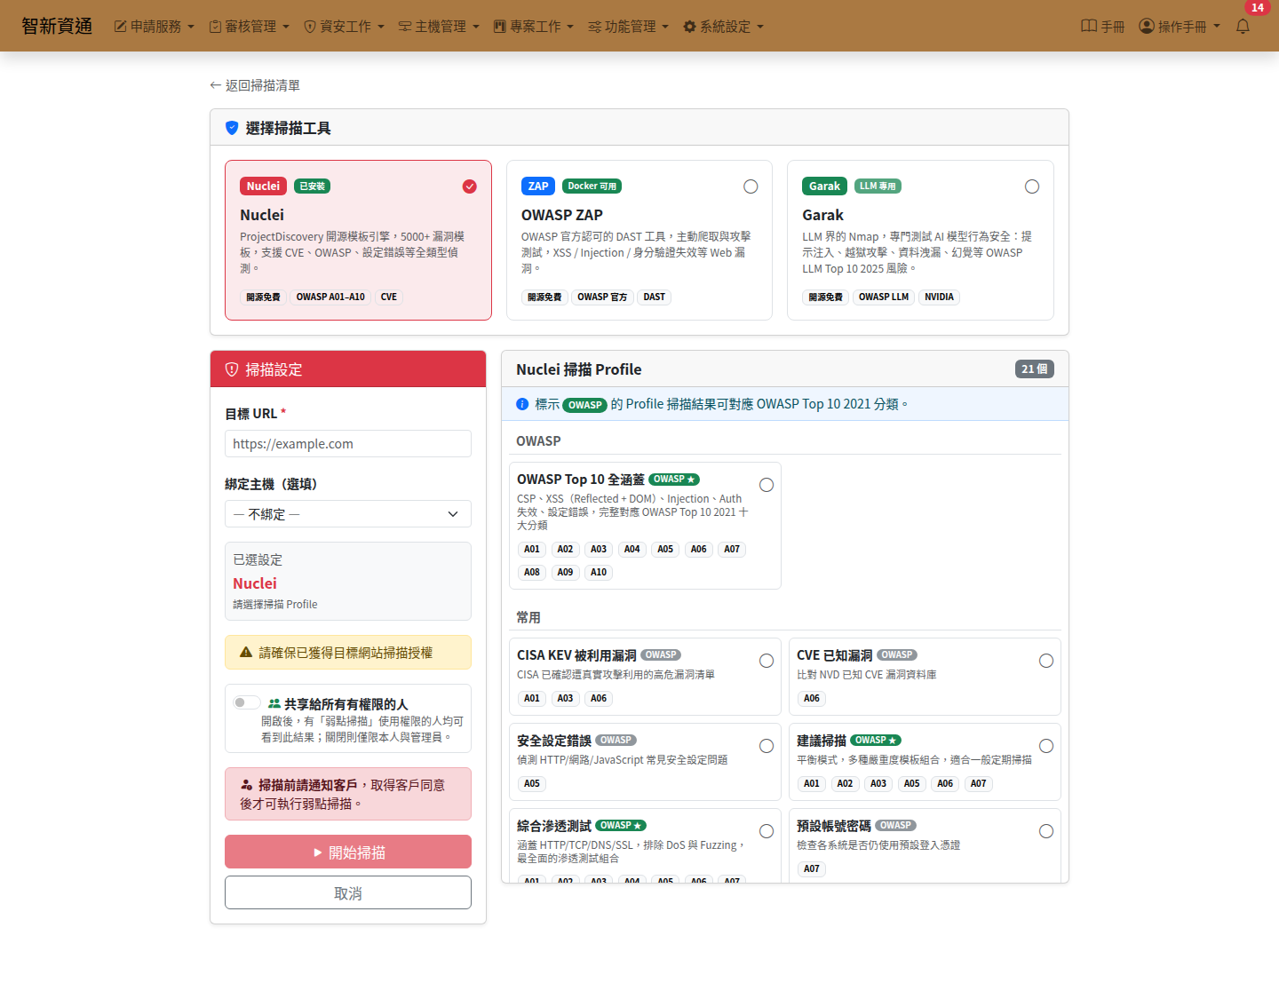Click the Nuclei red tool badge
Viewport: 1279px width, 999px height.
point(263,186)
